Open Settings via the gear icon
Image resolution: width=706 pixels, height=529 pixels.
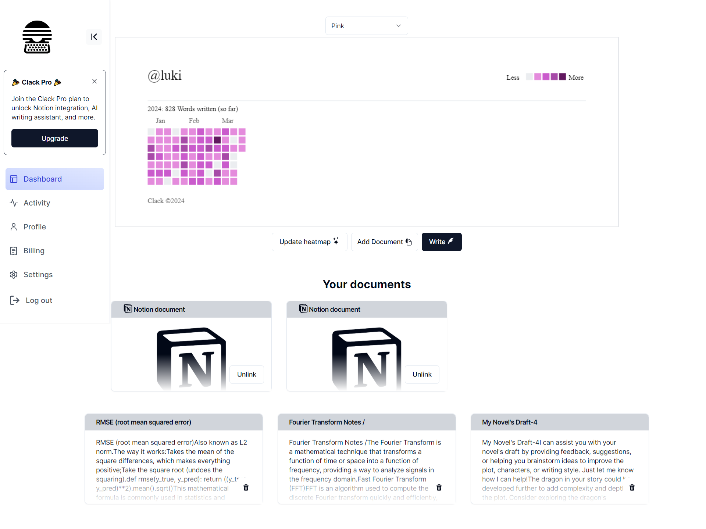tap(14, 274)
